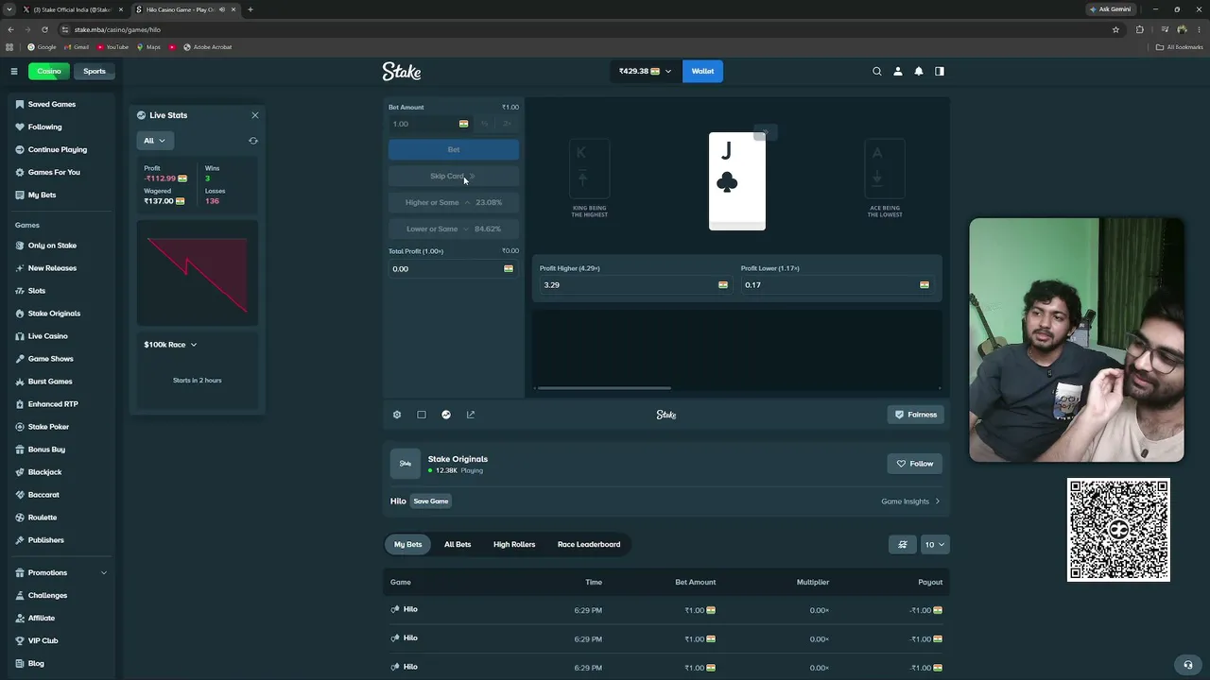The width and height of the screenshot is (1210, 680).
Task: Open the user profile icon
Action: pos(898,71)
